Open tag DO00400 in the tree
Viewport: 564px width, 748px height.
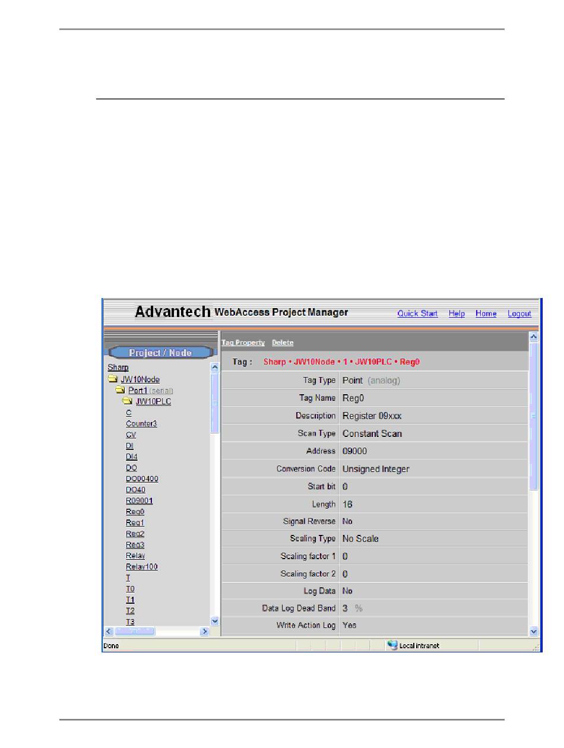coord(142,478)
